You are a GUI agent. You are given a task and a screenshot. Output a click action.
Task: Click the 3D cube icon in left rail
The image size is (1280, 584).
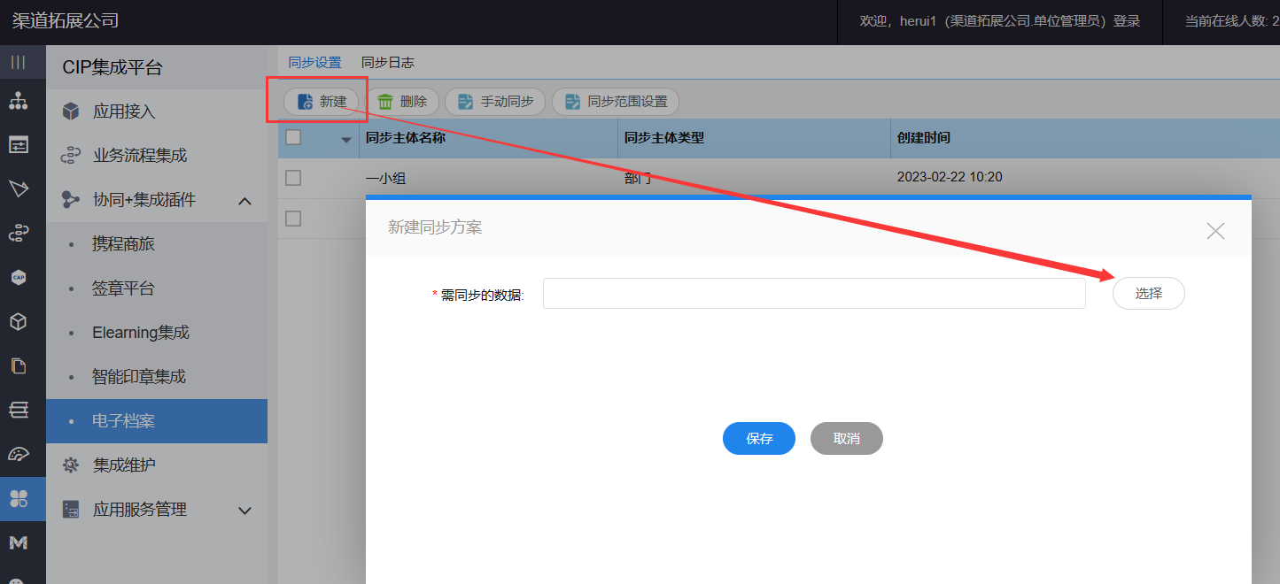(19, 322)
